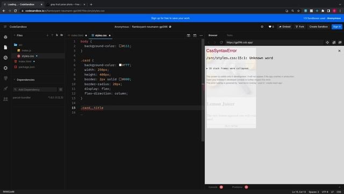The height and width of the screenshot is (194, 344).
Task: Fork the sandbox
Action: coord(300,26)
